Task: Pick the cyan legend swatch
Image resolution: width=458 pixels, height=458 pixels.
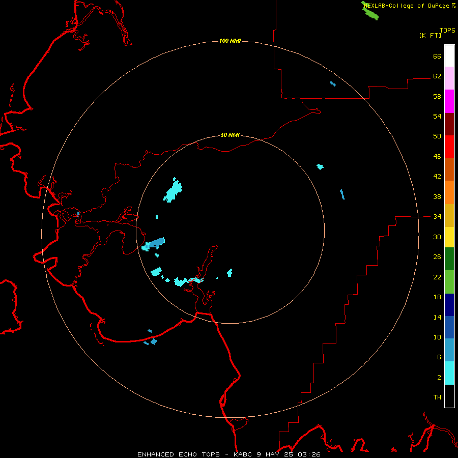Action: 449,373
